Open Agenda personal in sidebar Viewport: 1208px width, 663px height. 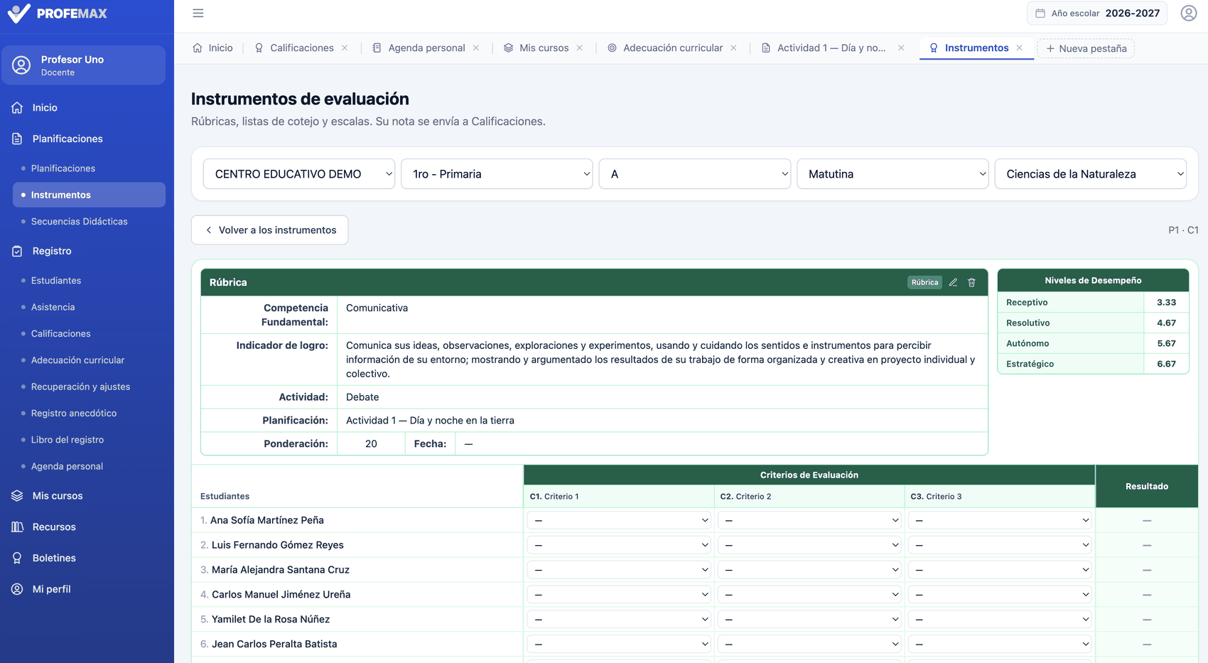point(67,466)
